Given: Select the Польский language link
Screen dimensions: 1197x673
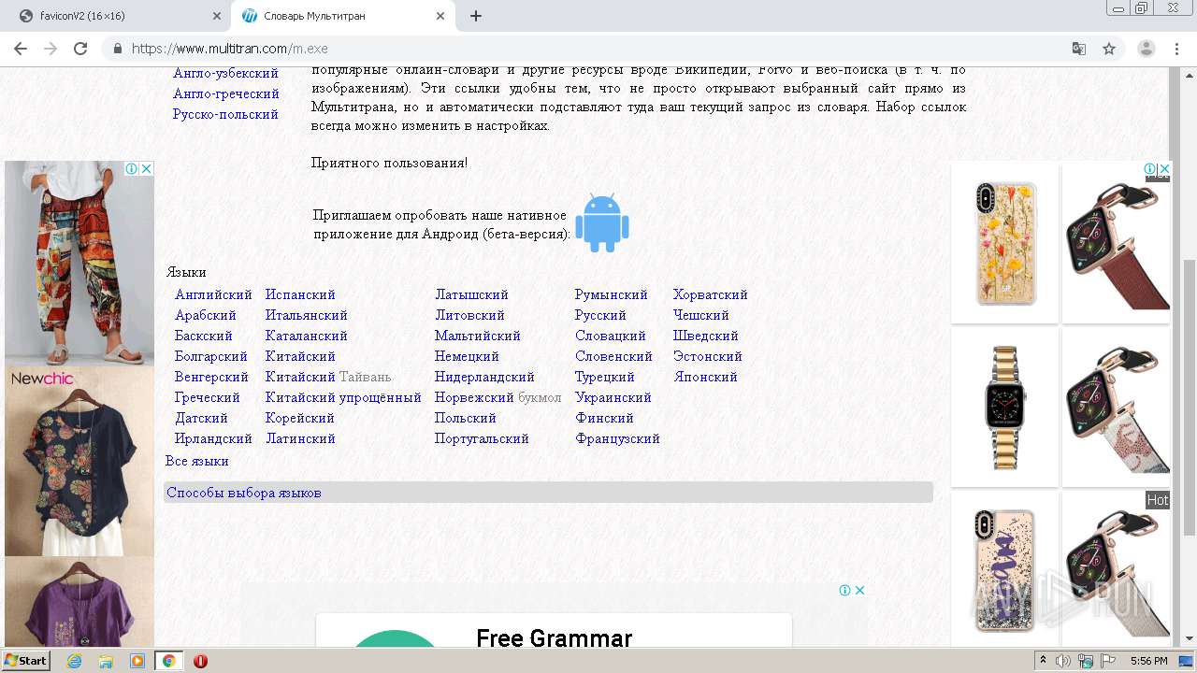Looking at the screenshot, I should tap(466, 418).
